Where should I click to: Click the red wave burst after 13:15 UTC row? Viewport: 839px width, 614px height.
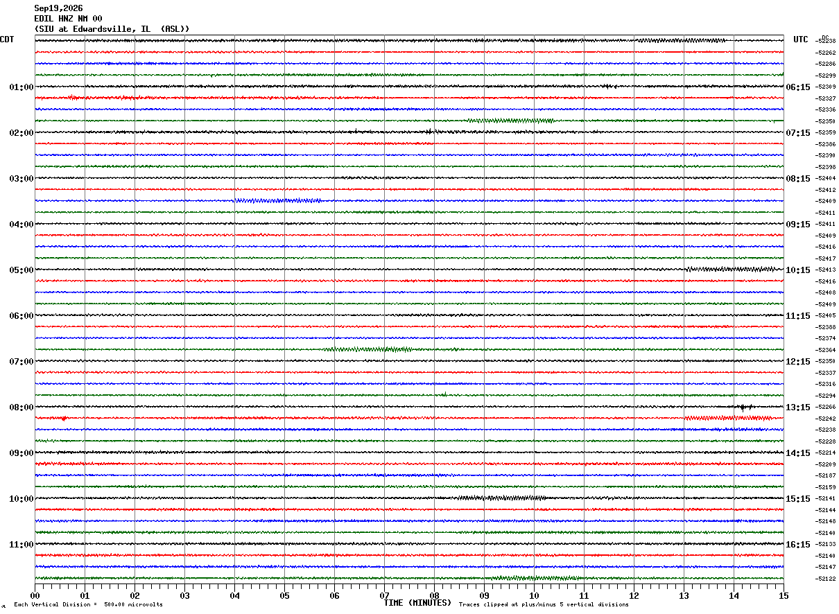(729, 418)
